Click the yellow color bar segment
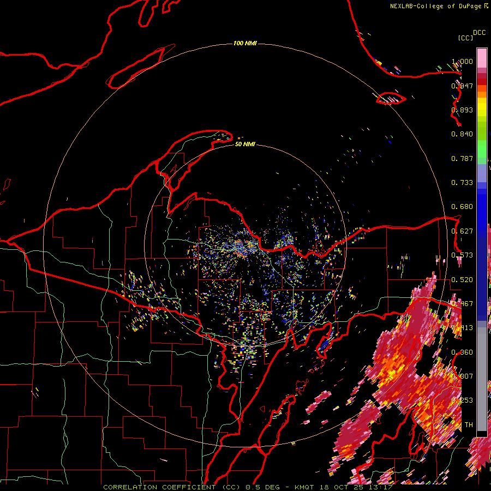The width and height of the screenshot is (491, 491). (x=482, y=107)
